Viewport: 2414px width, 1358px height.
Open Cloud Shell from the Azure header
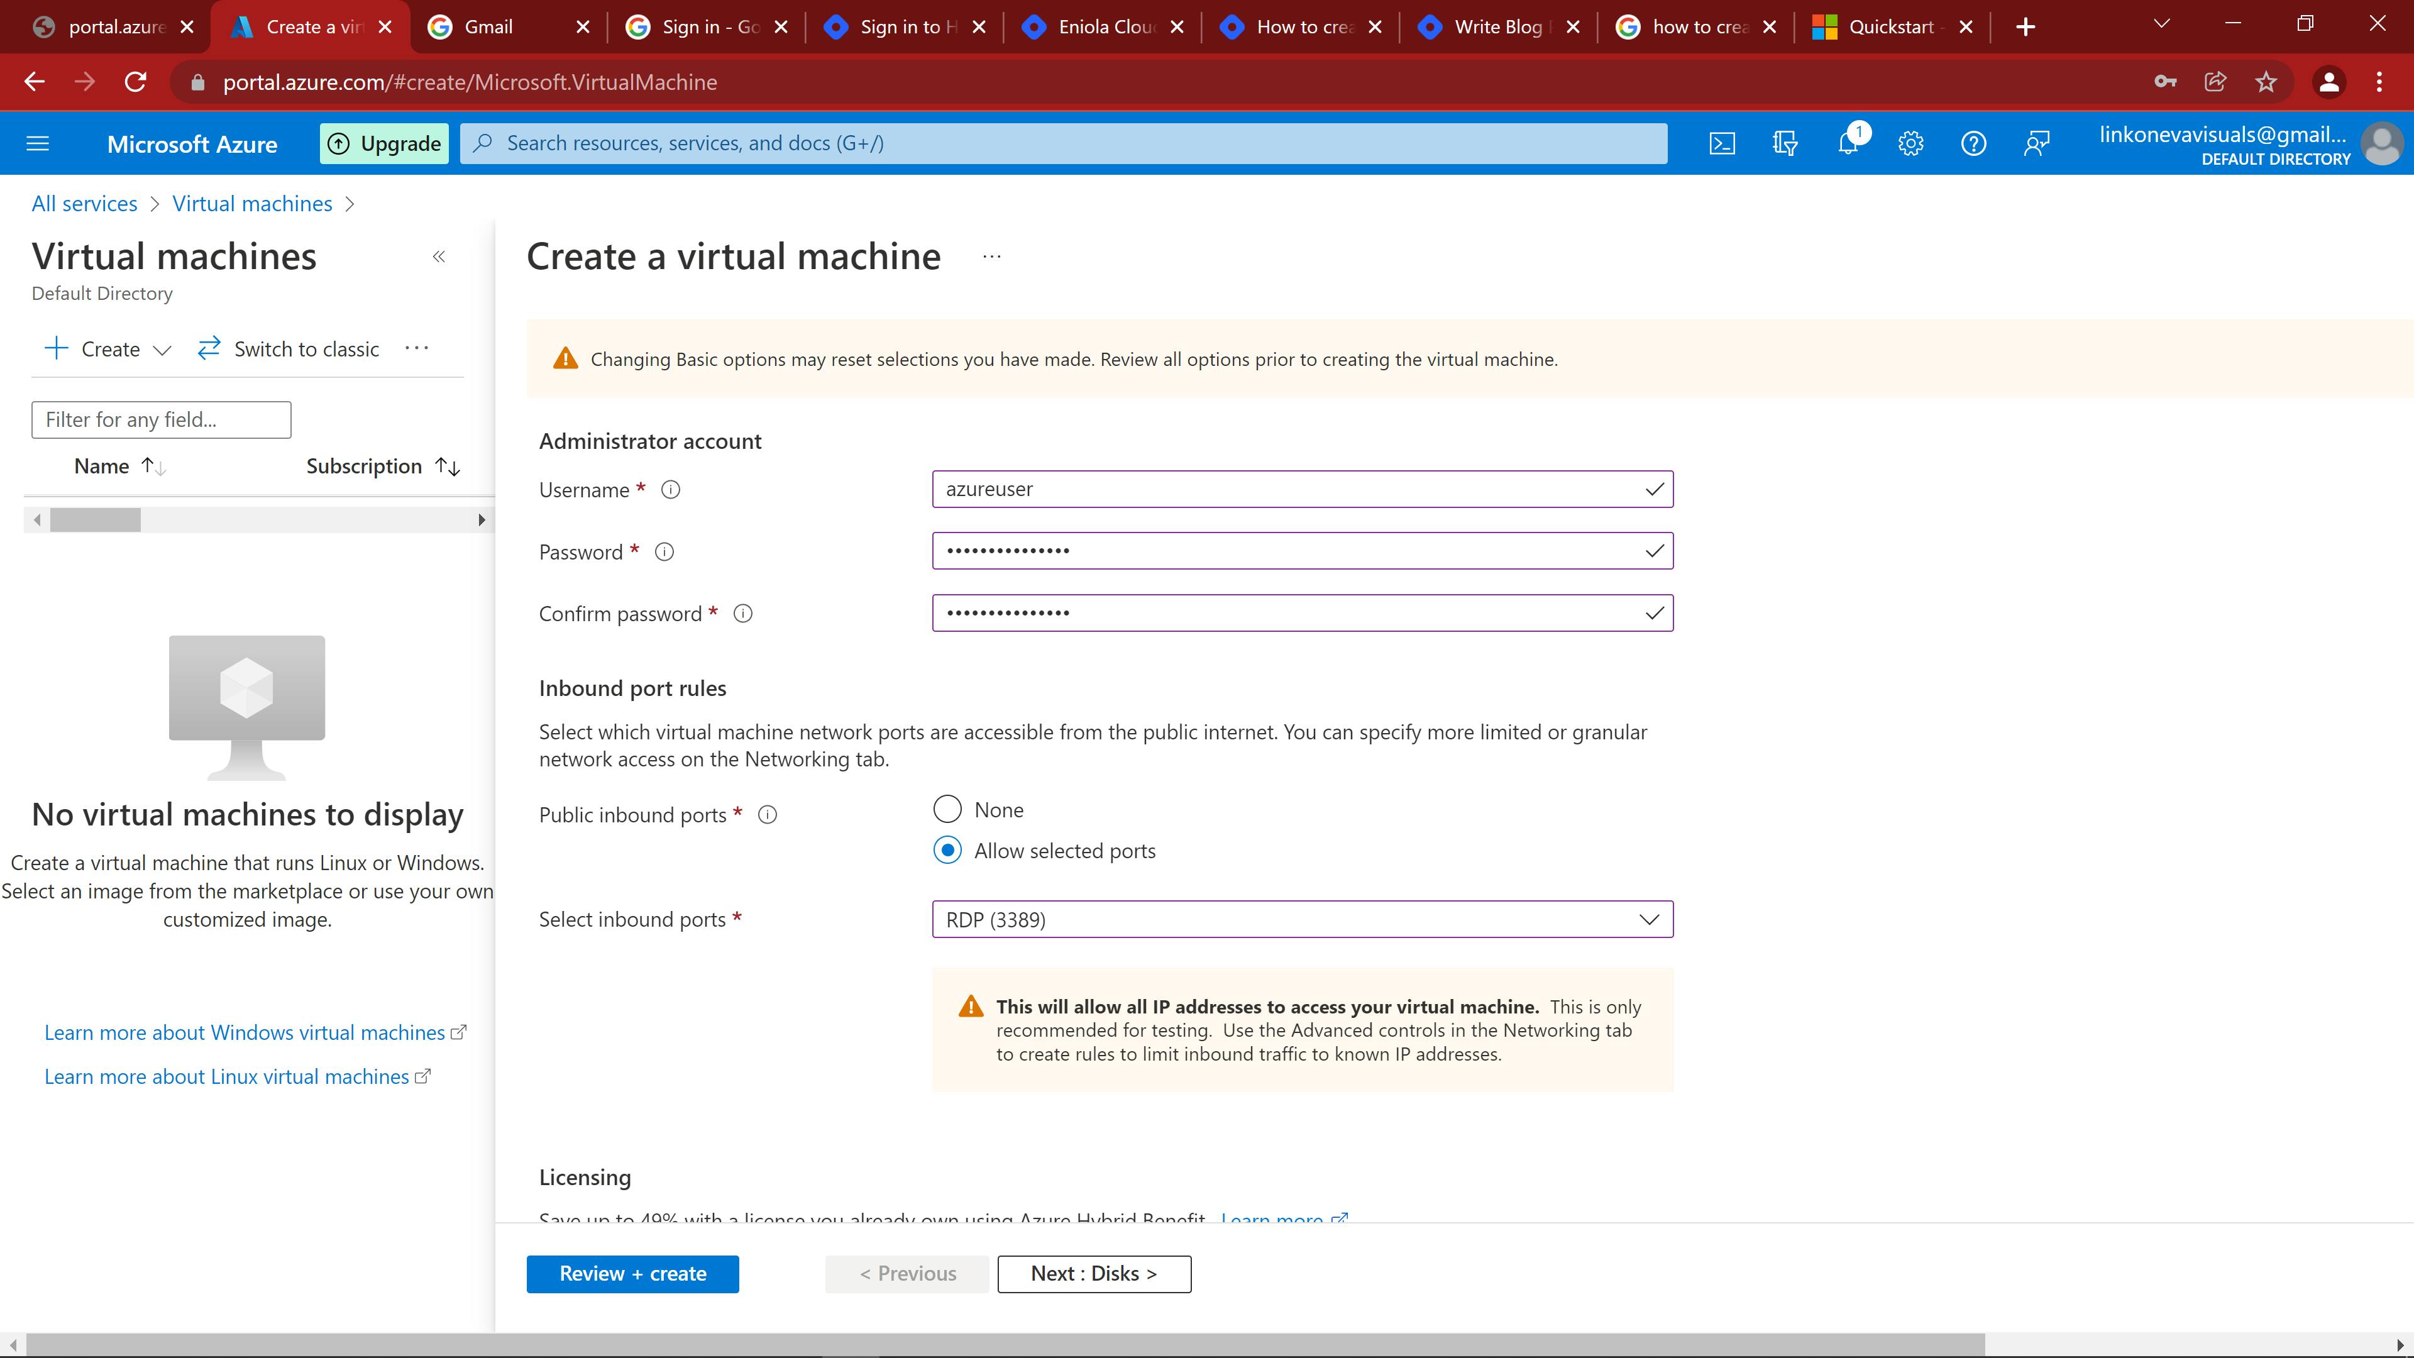pos(1722,143)
